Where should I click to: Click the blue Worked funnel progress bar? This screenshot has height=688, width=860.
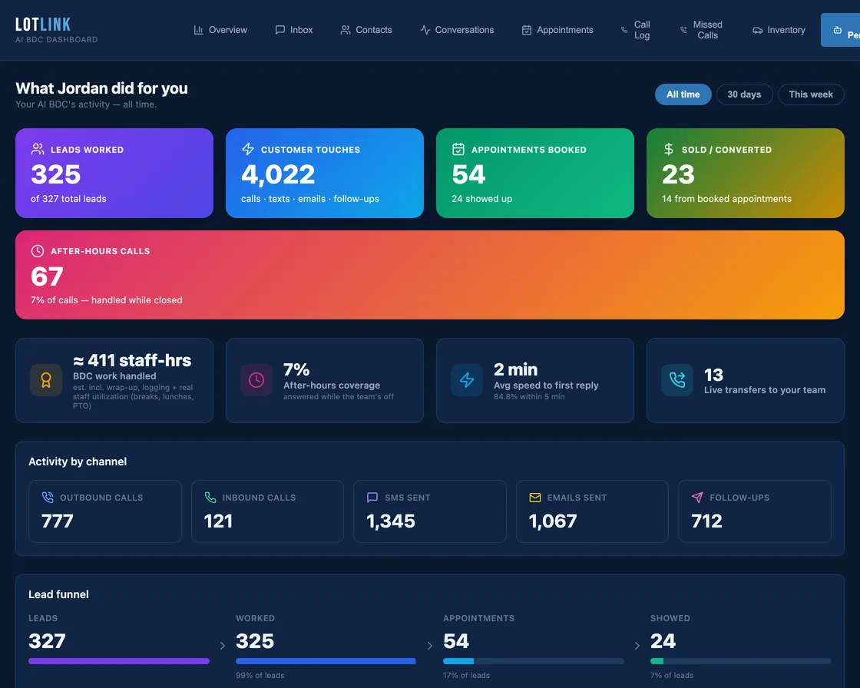326,661
